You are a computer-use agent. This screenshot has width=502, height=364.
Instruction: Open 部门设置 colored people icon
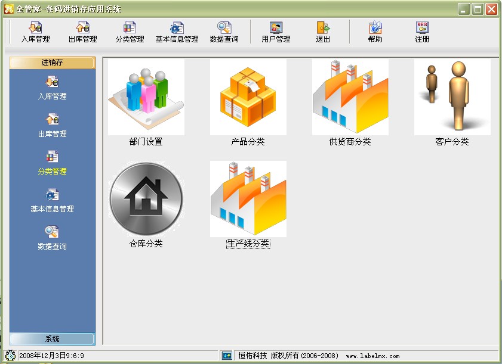tap(146, 97)
